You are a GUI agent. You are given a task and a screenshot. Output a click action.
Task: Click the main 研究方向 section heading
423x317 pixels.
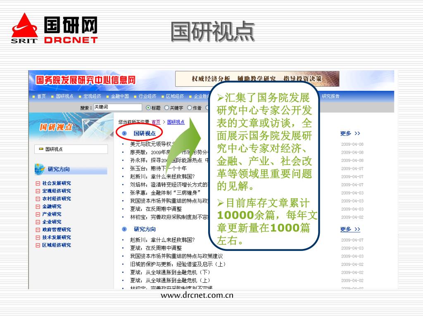[x=145, y=229]
